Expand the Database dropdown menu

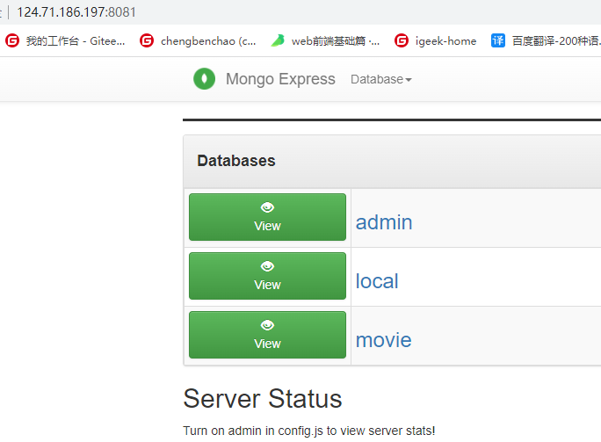[x=381, y=79]
